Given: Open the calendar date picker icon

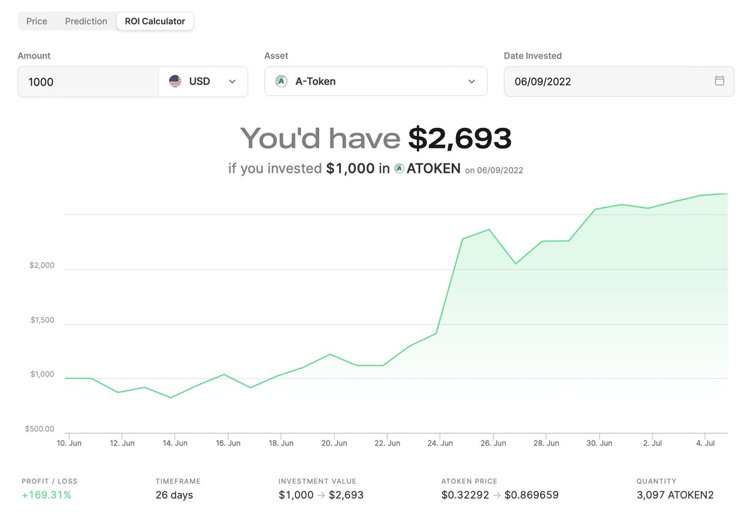Looking at the screenshot, I should (x=719, y=81).
